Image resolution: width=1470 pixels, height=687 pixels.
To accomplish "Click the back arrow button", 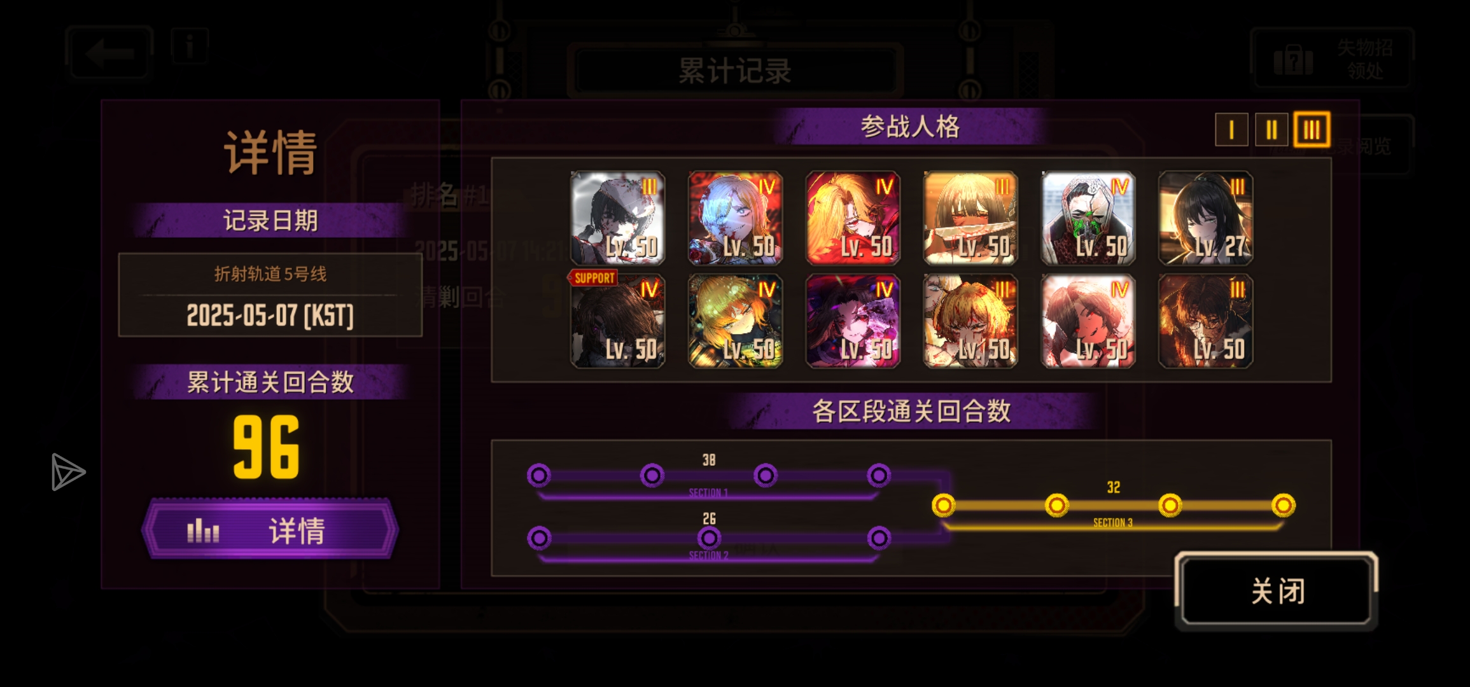I will [x=109, y=53].
